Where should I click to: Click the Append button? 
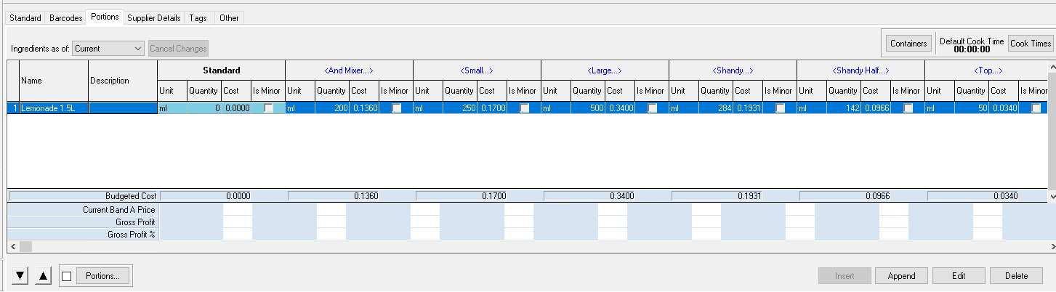(x=901, y=276)
